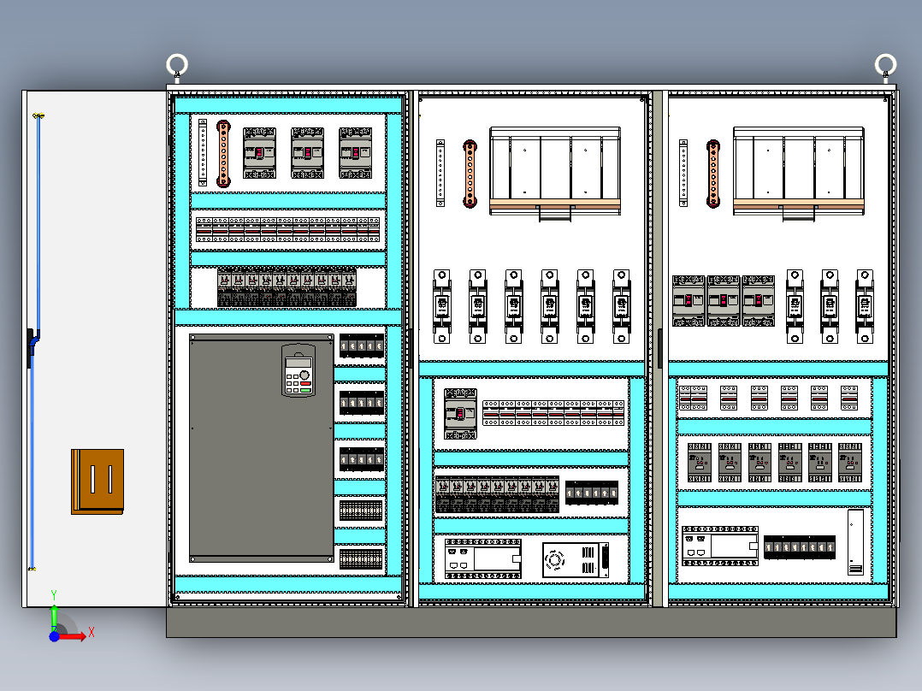Image resolution: width=922 pixels, height=691 pixels.
Task: Pick the last fuse holder in middle cabinet row
Action: (x=622, y=306)
